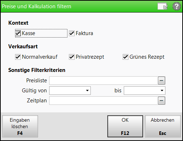Toggle the Faktura checkbox
This screenshot has width=183, height=141.
click(72, 33)
